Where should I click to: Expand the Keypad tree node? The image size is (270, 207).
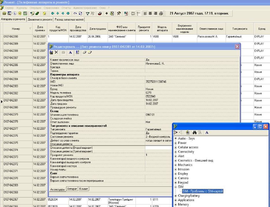click(x=176, y=183)
